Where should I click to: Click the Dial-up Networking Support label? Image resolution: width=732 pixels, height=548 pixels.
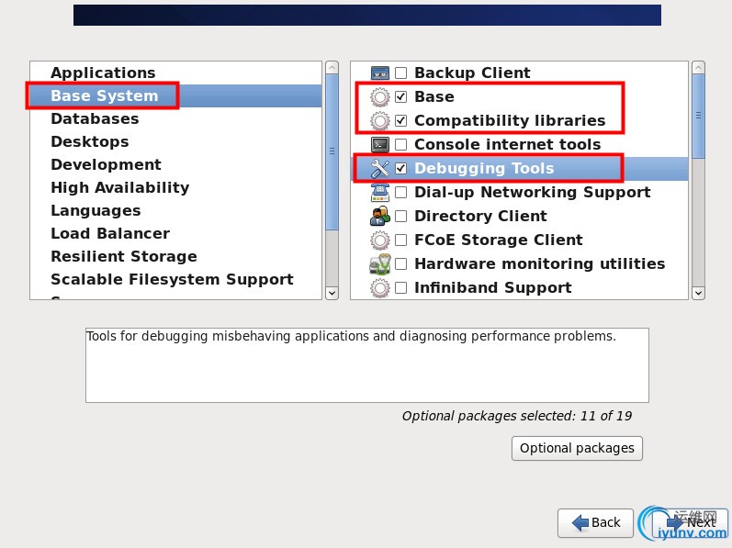[533, 192]
